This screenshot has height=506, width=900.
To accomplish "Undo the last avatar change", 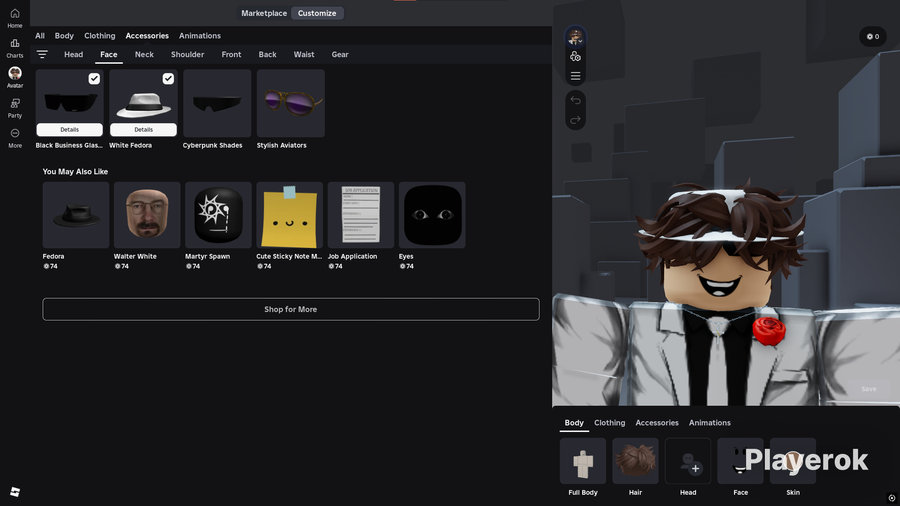I will (576, 100).
